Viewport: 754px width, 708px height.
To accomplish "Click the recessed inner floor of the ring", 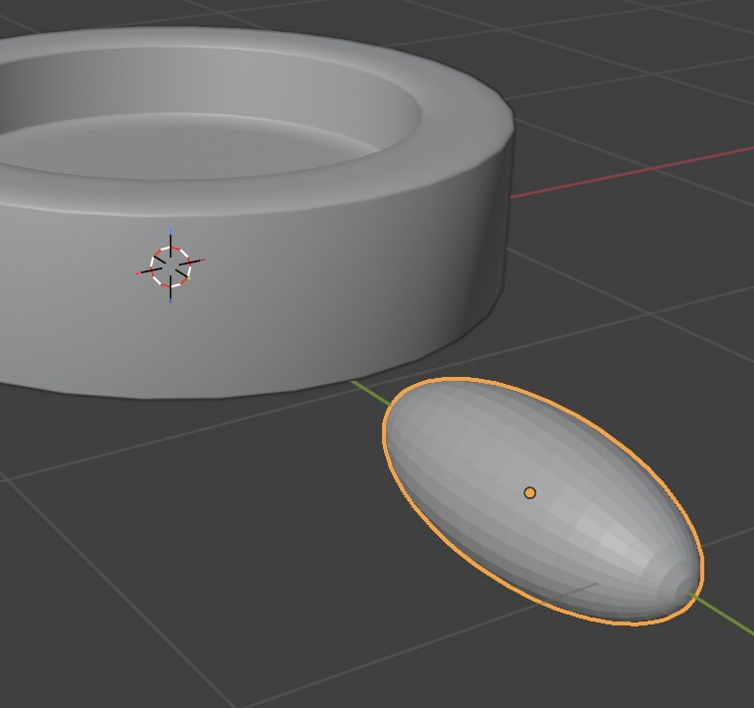I will pyautogui.click(x=199, y=149).
